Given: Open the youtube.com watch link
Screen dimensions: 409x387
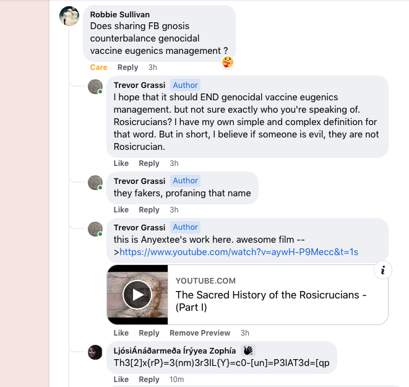Looking at the screenshot, I should (x=239, y=252).
